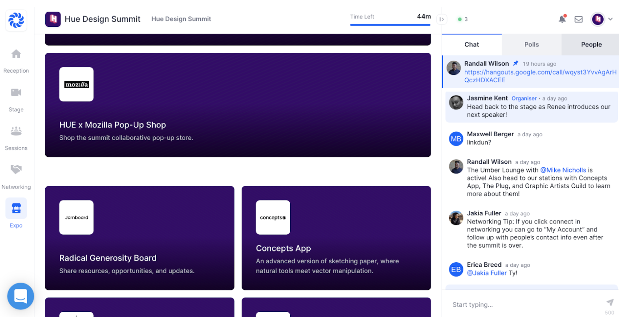Switch to the Polls tab

point(531,44)
